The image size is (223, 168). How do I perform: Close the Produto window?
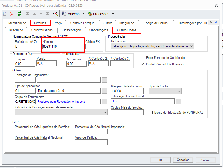(x=216, y=6)
